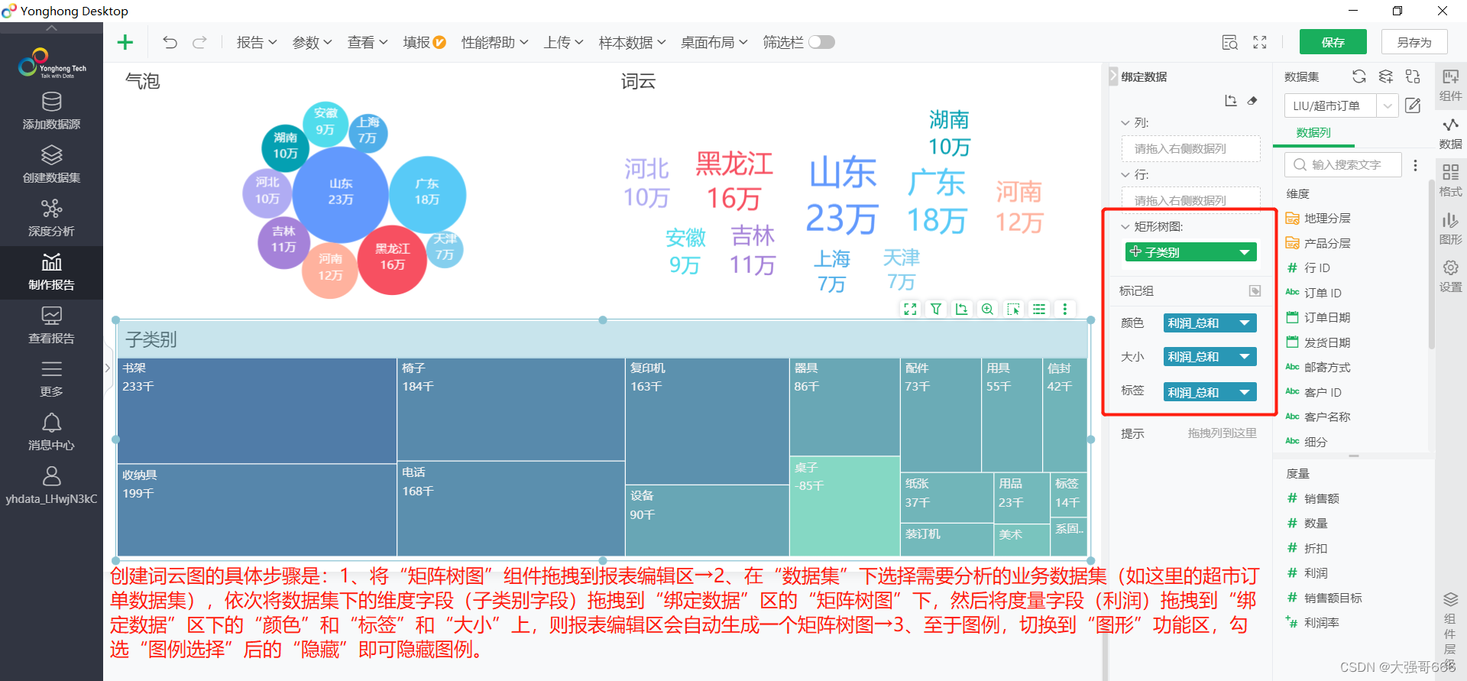
Task: Click the data column search field
Action: (1343, 165)
